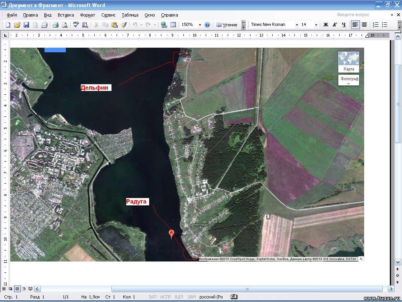402x302 pixels.
Task: Enable left text alignment
Action: (355, 25)
